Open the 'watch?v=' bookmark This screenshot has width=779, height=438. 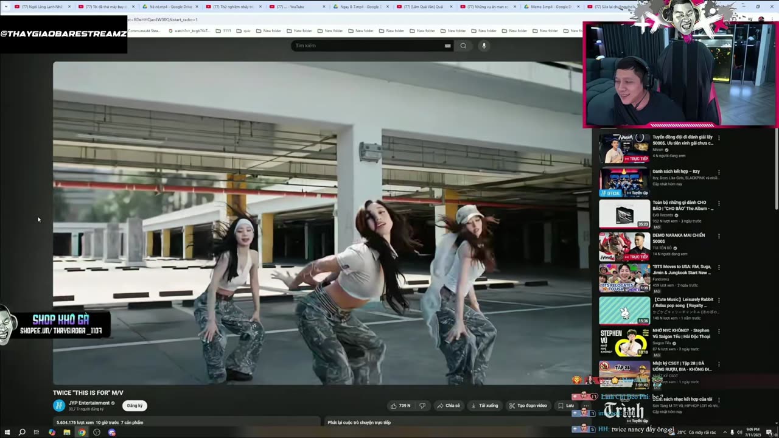pyautogui.click(x=189, y=30)
